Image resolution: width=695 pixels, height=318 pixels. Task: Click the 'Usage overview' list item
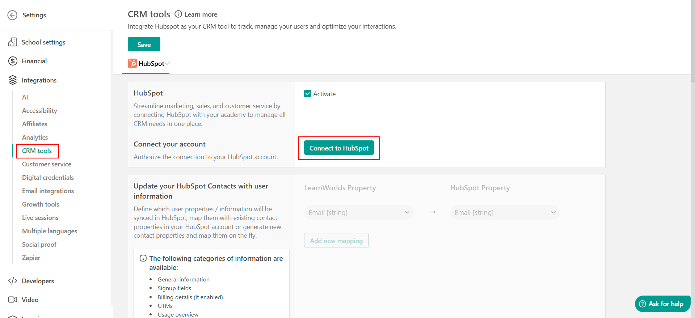coord(178,314)
